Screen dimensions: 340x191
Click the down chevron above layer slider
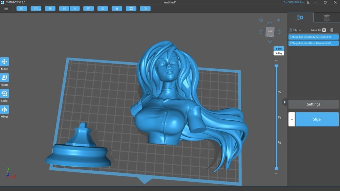click(x=276, y=61)
